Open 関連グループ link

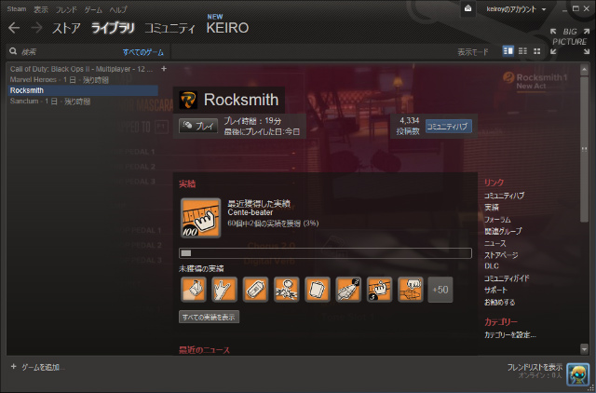point(503,231)
